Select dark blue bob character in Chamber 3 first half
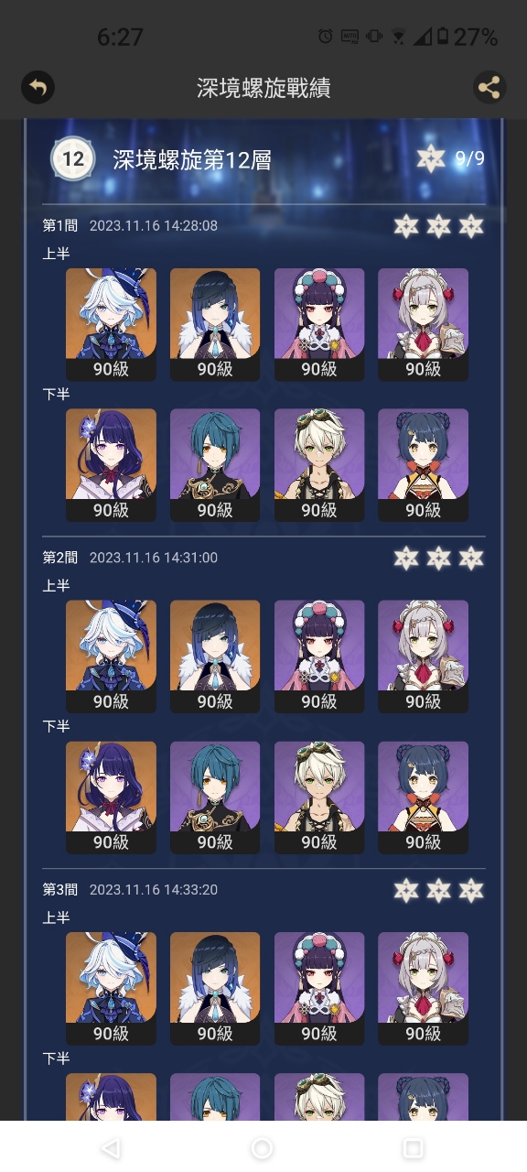Screen dimensions: 527x1172 click(215, 989)
